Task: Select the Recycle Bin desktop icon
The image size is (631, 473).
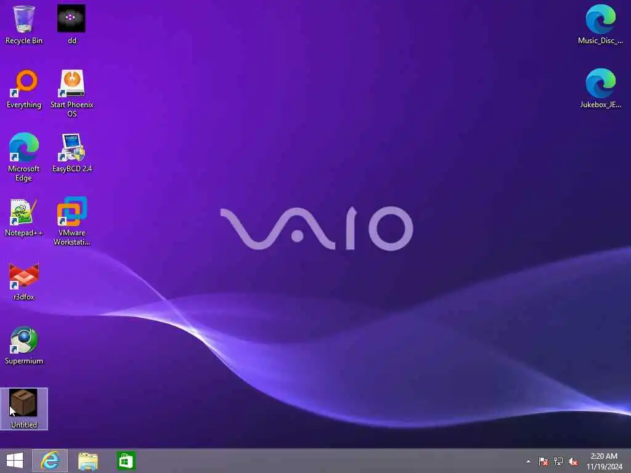Action: coord(24,25)
